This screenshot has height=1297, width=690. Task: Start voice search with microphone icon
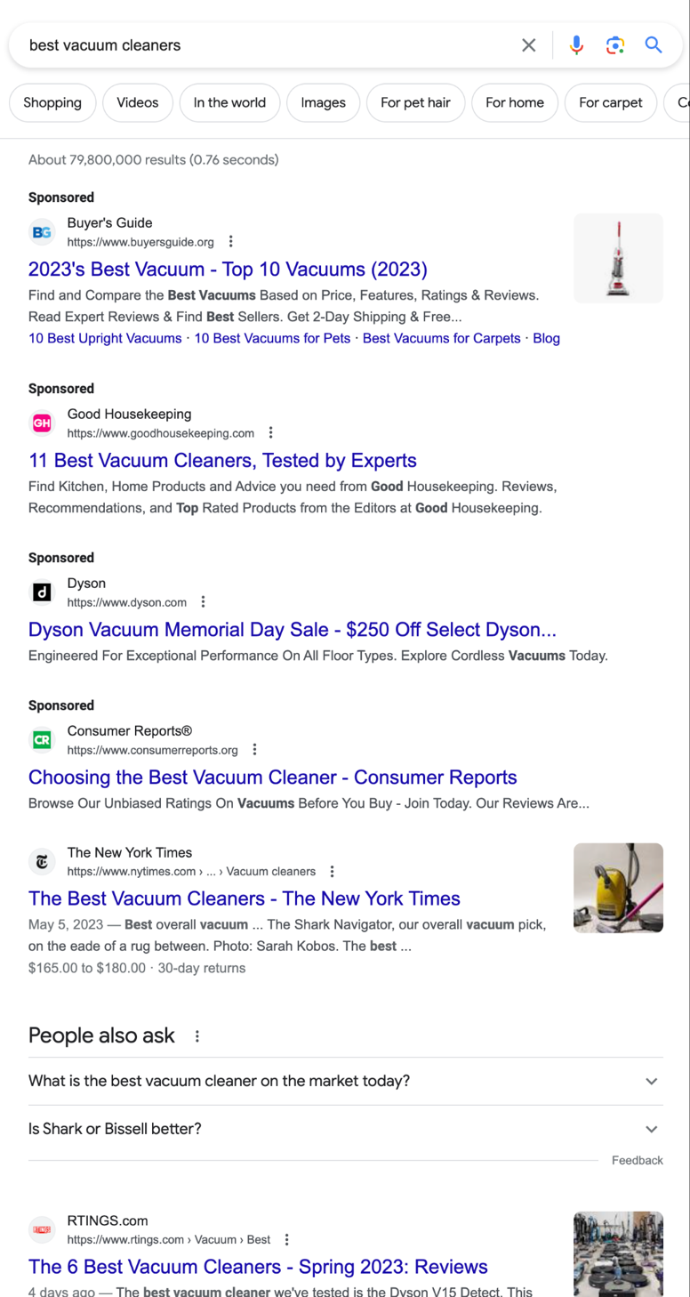pyautogui.click(x=576, y=45)
